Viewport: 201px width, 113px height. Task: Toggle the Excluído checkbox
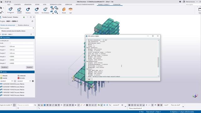point(19,78)
